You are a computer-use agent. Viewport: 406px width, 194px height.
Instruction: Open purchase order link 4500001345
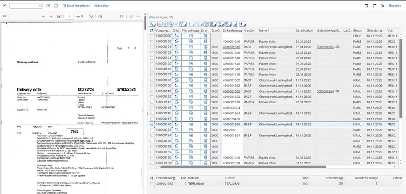[231, 47]
